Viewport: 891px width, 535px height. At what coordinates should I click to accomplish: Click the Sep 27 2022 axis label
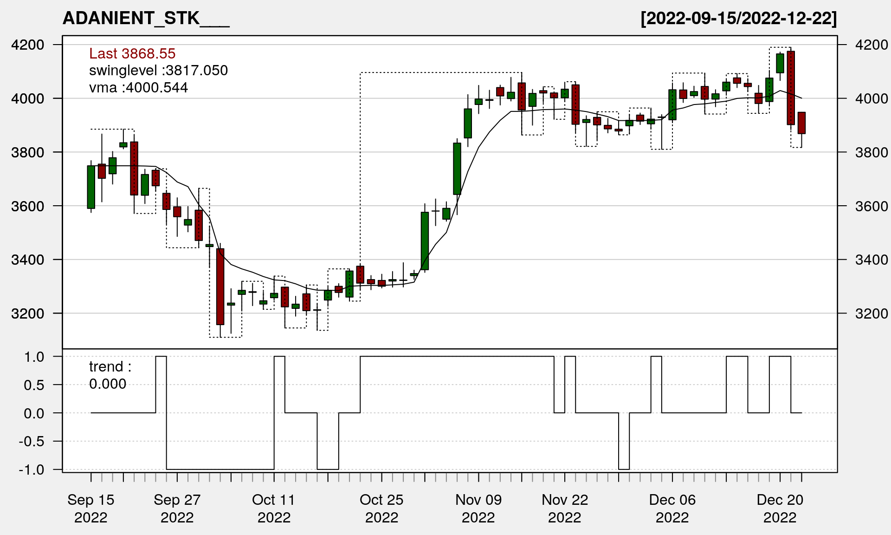pos(177,508)
